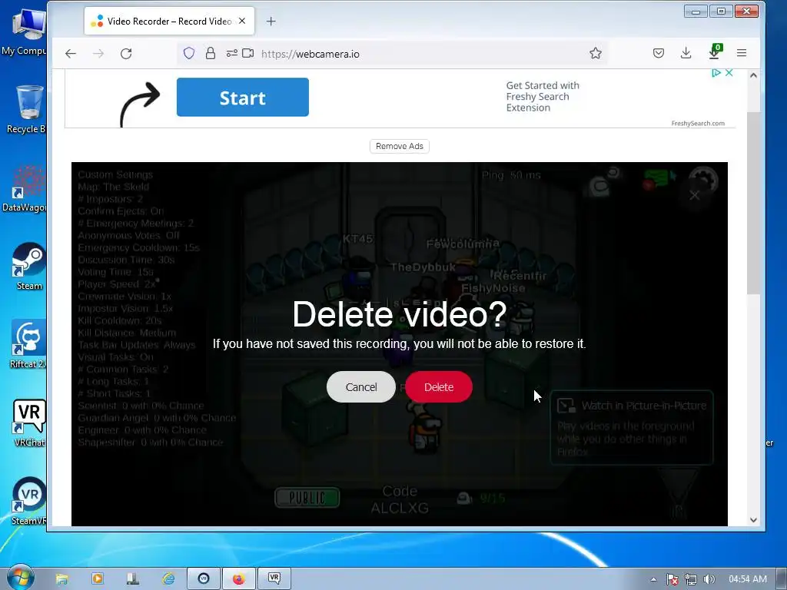Dismiss the dialog with the X icon

[x=694, y=195]
